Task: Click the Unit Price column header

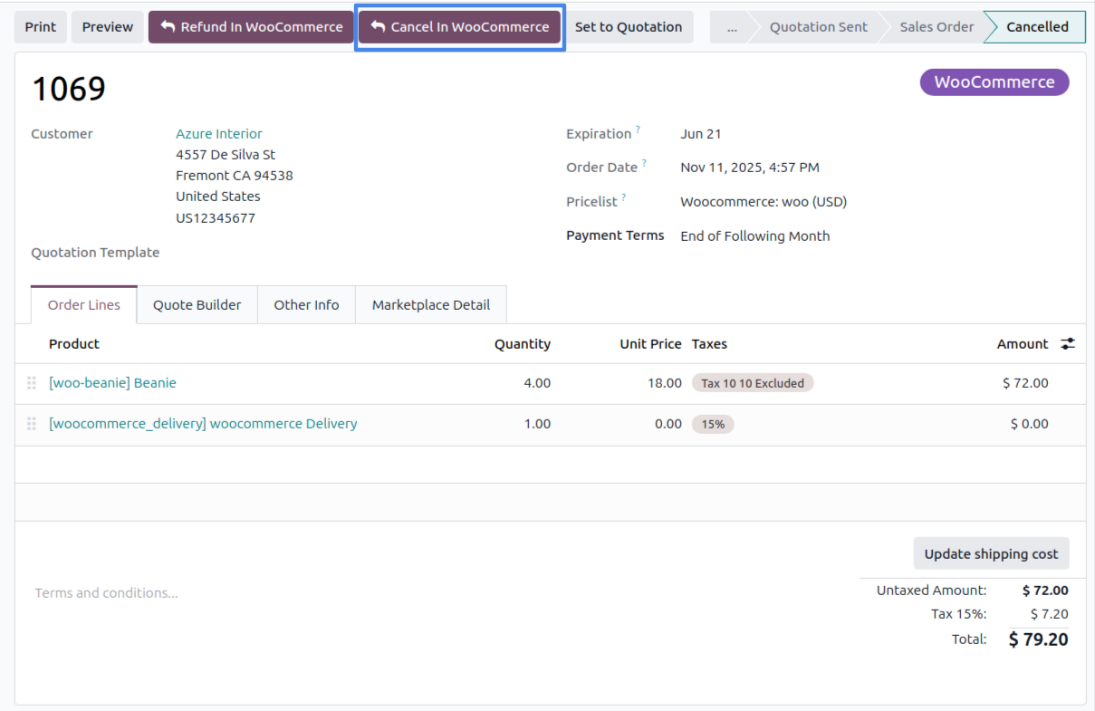Action: click(x=650, y=344)
